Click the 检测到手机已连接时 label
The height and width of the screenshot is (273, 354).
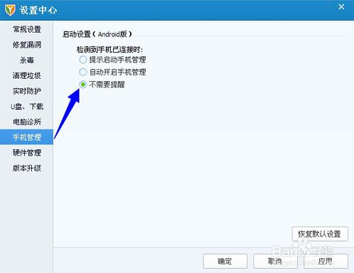[x=109, y=49]
